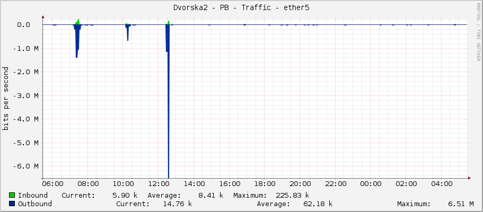Click the '06:00' time axis label
The image size is (483, 212).
(52, 184)
